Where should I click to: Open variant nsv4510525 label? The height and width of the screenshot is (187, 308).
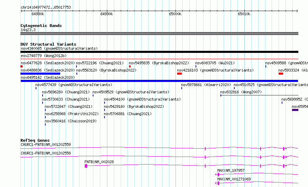pyautogui.click(x=271, y=85)
